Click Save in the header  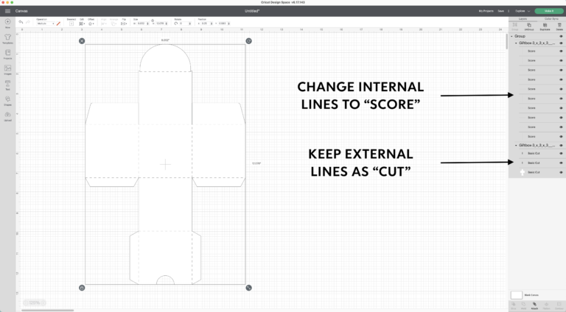tap(502, 11)
